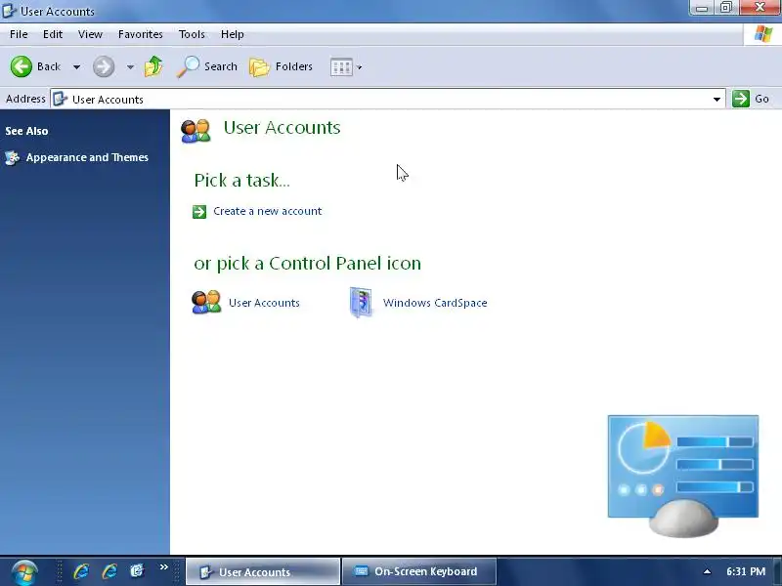Viewport: 782px width, 586px height.
Task: Open the View menu
Action: pos(90,34)
